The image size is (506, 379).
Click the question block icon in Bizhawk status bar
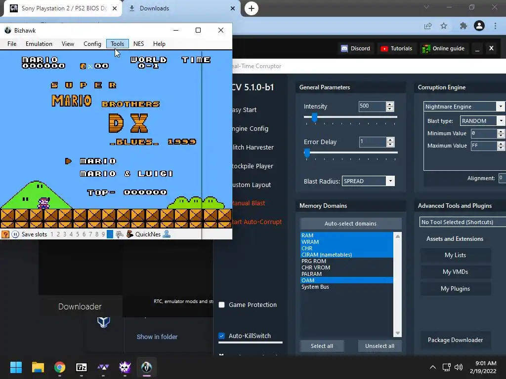click(5, 234)
